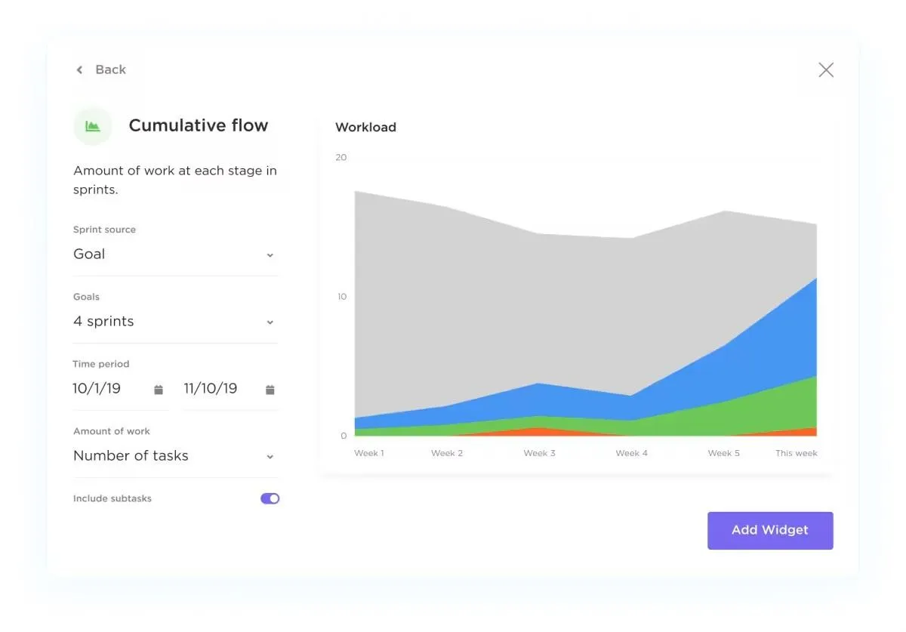Edit the 11/10/19 end date field
The image size is (906, 632).
tap(230, 389)
